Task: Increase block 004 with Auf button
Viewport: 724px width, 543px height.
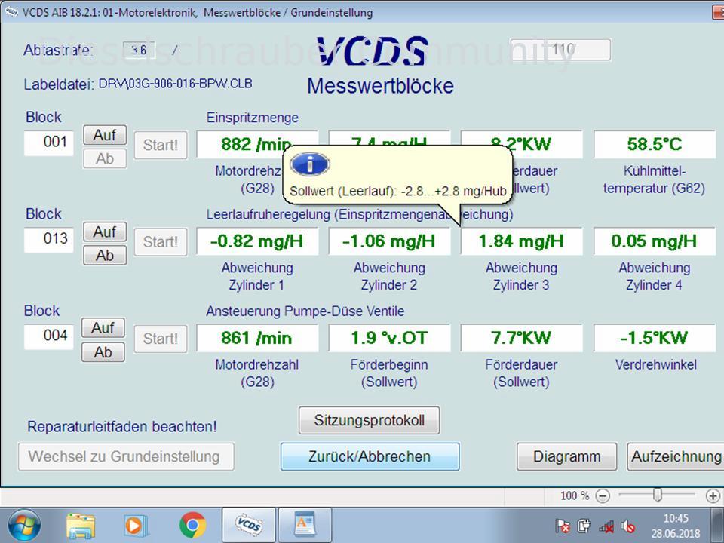Action: 103,327
